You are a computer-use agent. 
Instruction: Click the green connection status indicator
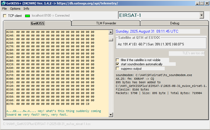tap(27, 16)
